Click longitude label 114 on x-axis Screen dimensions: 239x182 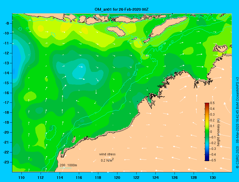pyautogui.click(x=60, y=178)
